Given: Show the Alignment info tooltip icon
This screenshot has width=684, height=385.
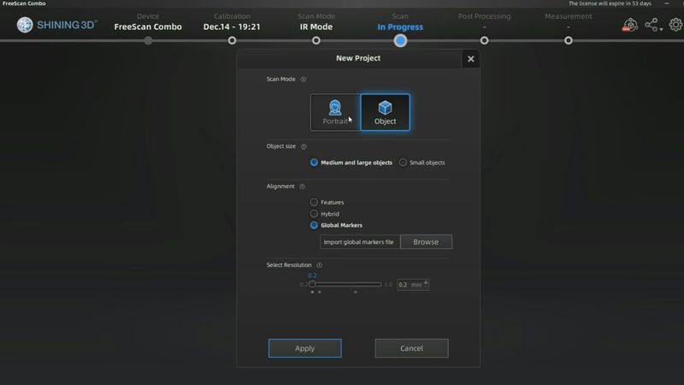Looking at the screenshot, I should (x=303, y=187).
